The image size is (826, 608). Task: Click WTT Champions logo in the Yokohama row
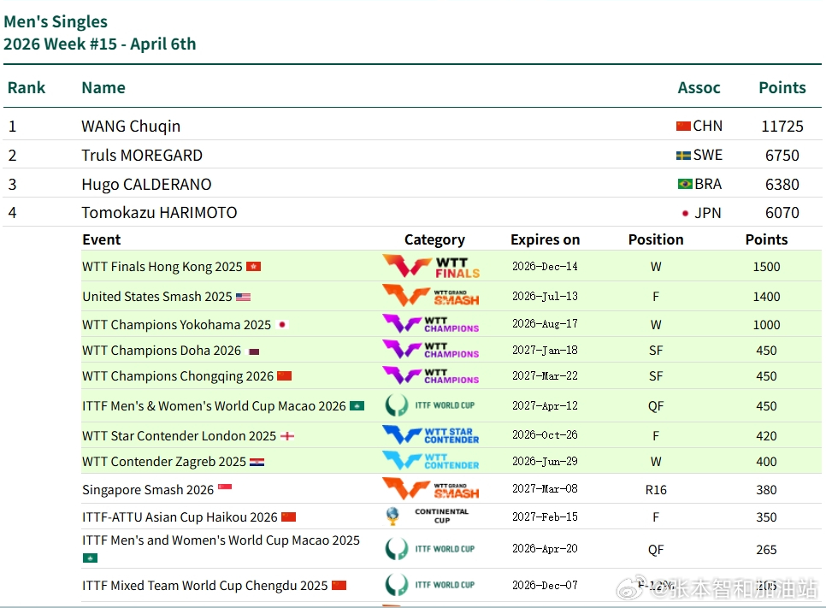(431, 324)
